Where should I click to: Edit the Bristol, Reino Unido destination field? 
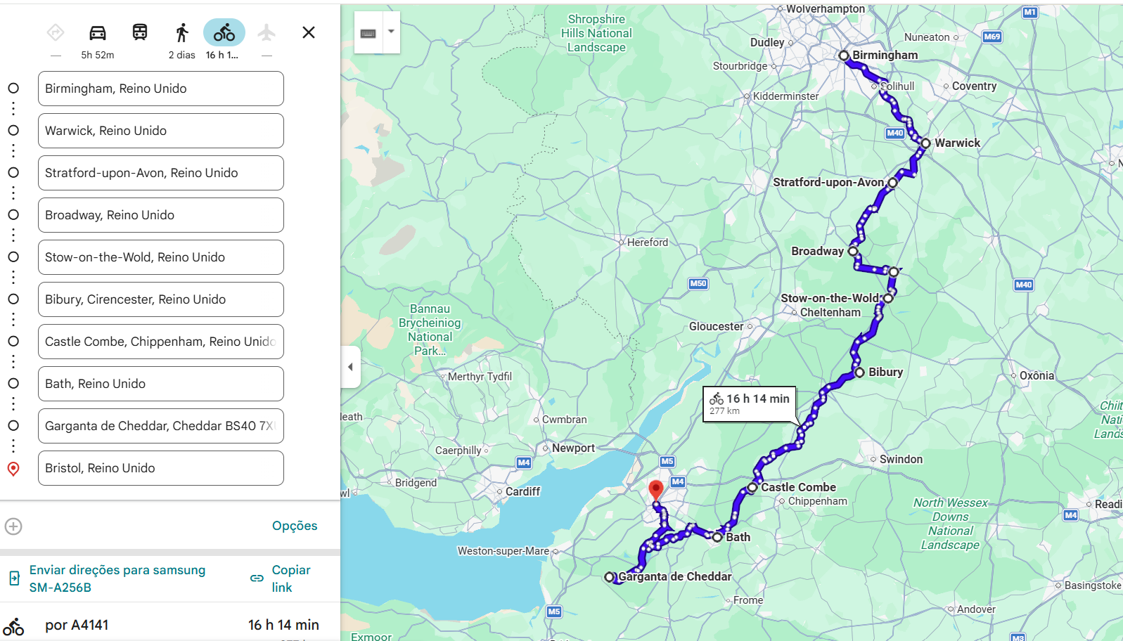click(x=161, y=468)
